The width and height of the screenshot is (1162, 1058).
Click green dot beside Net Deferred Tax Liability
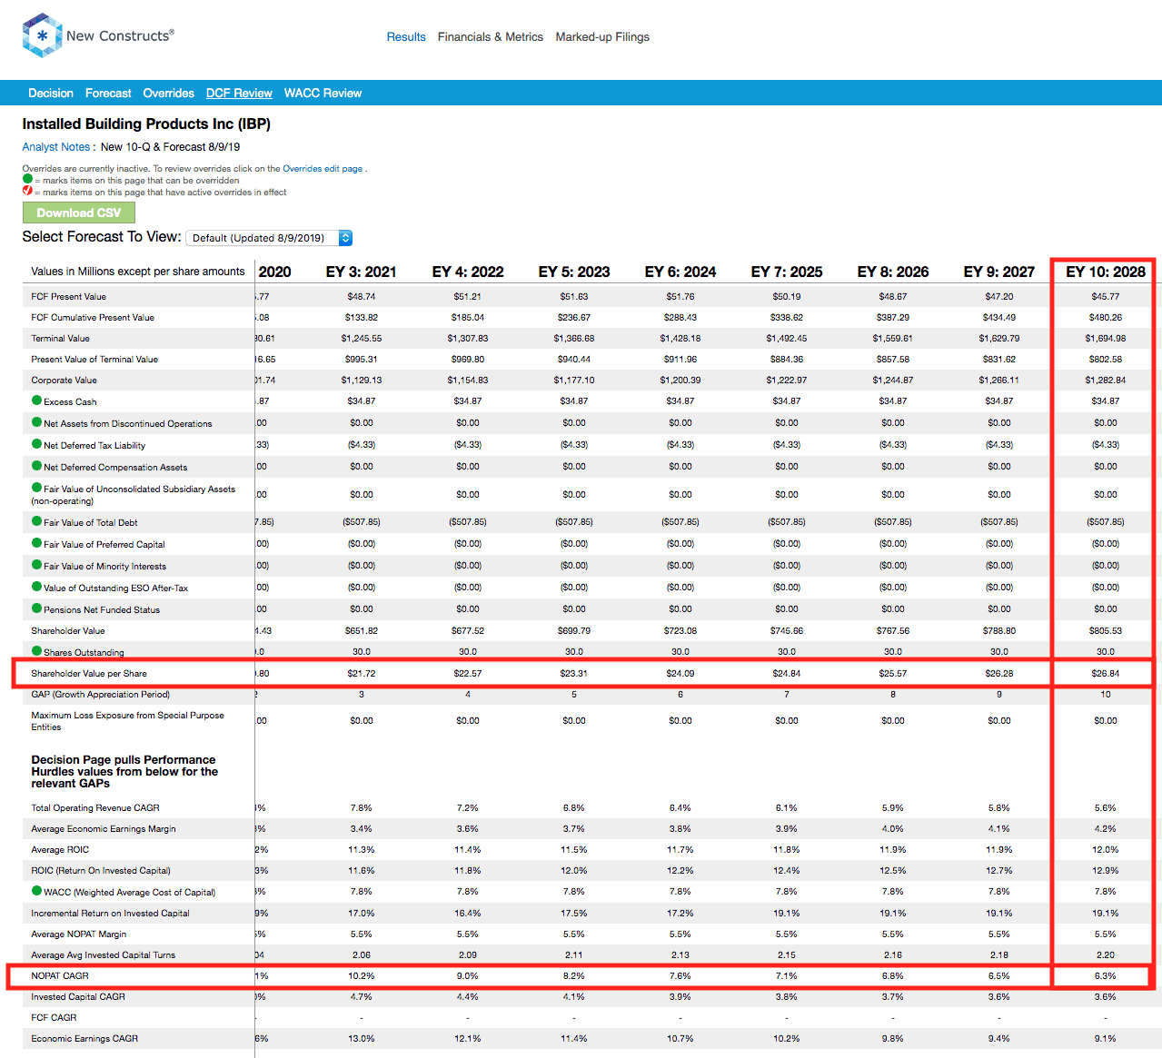coord(37,444)
